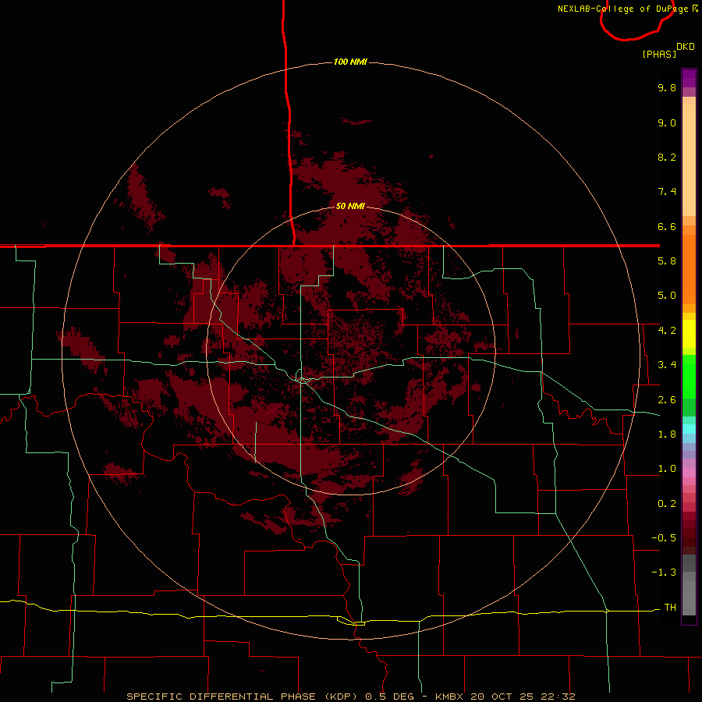This screenshot has height=702, width=702.
Task: Pick the bright green band in the color bar
Action: pyautogui.click(x=689, y=377)
